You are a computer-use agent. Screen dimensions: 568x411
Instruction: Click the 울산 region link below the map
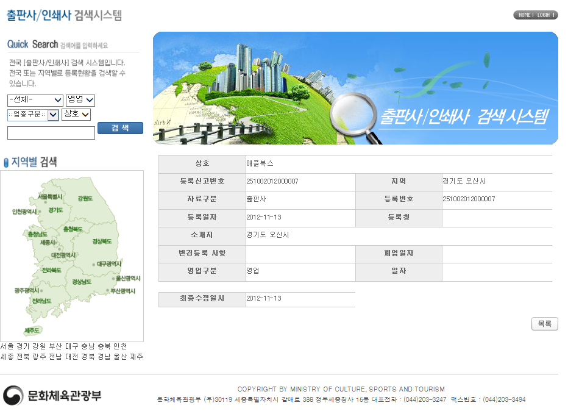point(119,357)
